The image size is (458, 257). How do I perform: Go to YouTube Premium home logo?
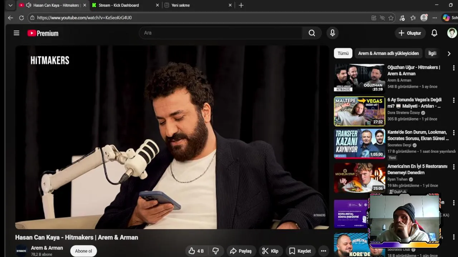43,33
